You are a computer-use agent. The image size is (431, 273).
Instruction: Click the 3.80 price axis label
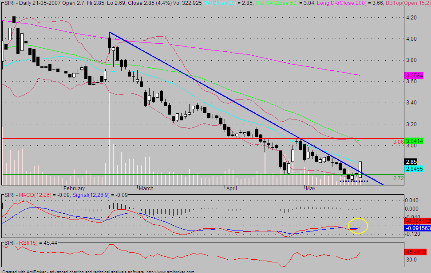(411, 60)
